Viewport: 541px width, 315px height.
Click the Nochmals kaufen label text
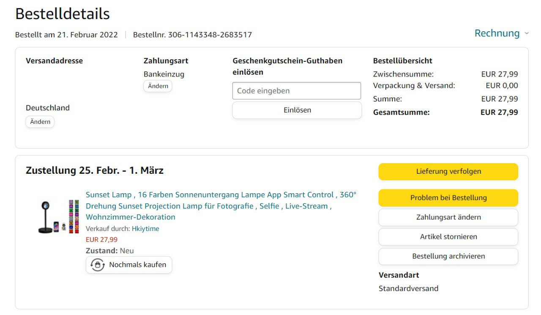tap(137, 265)
